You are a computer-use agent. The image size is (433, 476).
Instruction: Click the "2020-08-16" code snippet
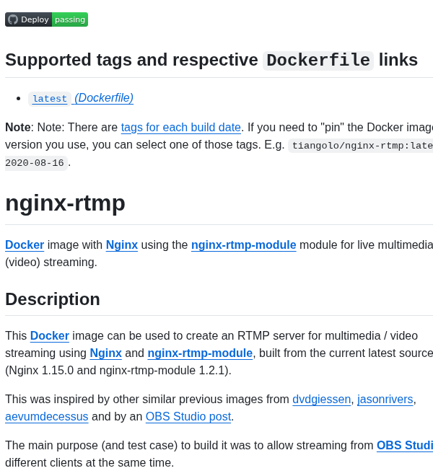coord(35,163)
